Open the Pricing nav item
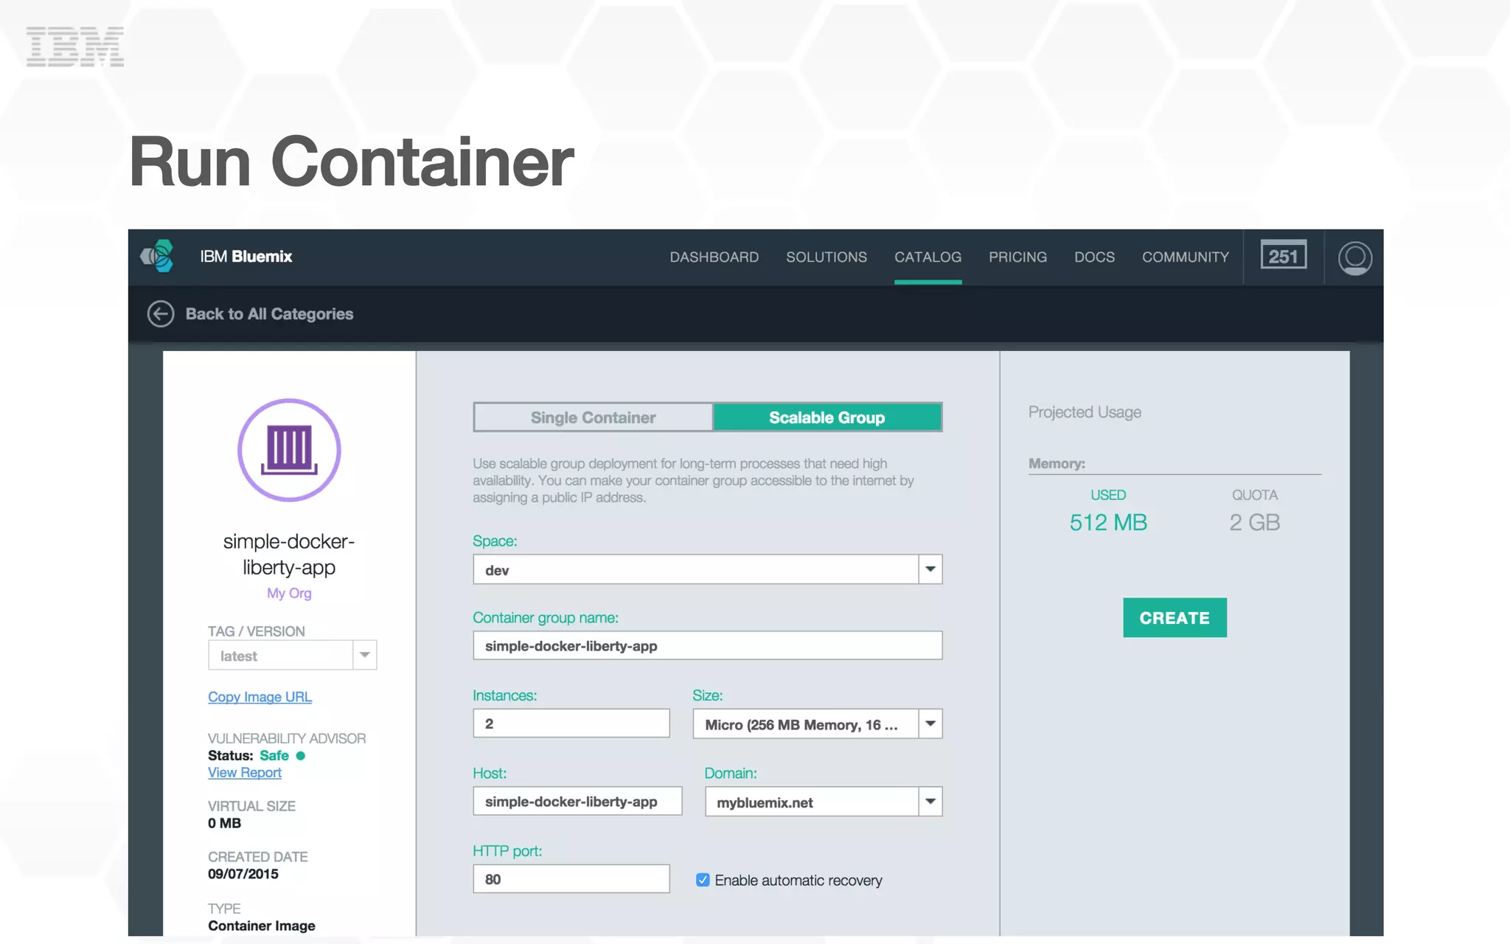Viewport: 1510px width, 944px height. point(1017,257)
